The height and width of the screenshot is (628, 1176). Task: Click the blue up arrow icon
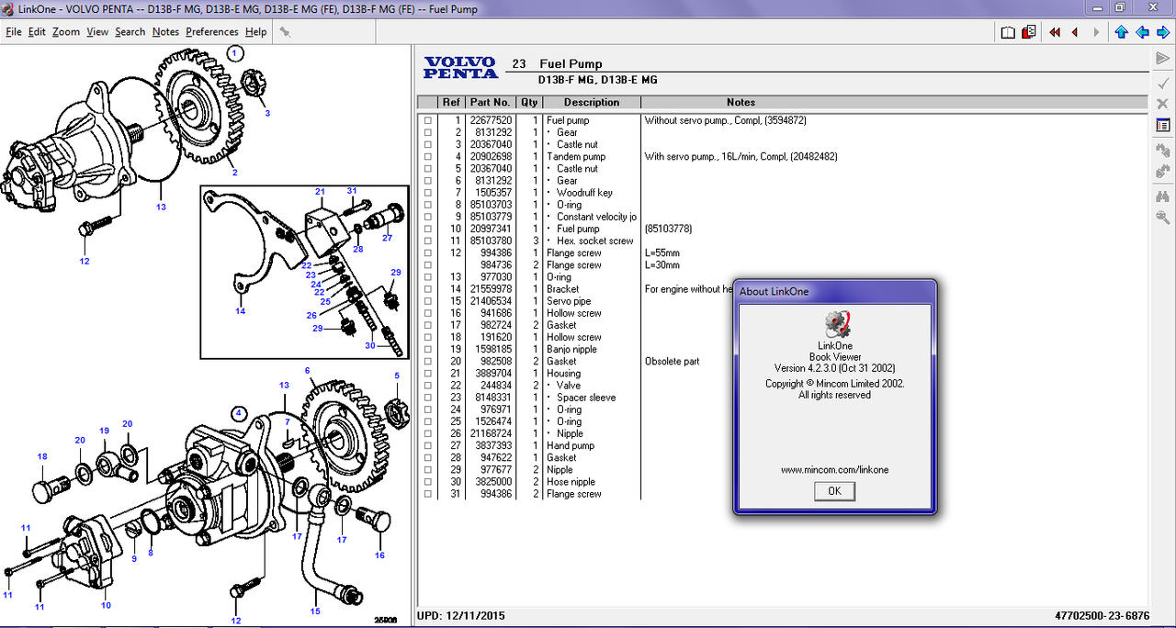(x=1122, y=32)
